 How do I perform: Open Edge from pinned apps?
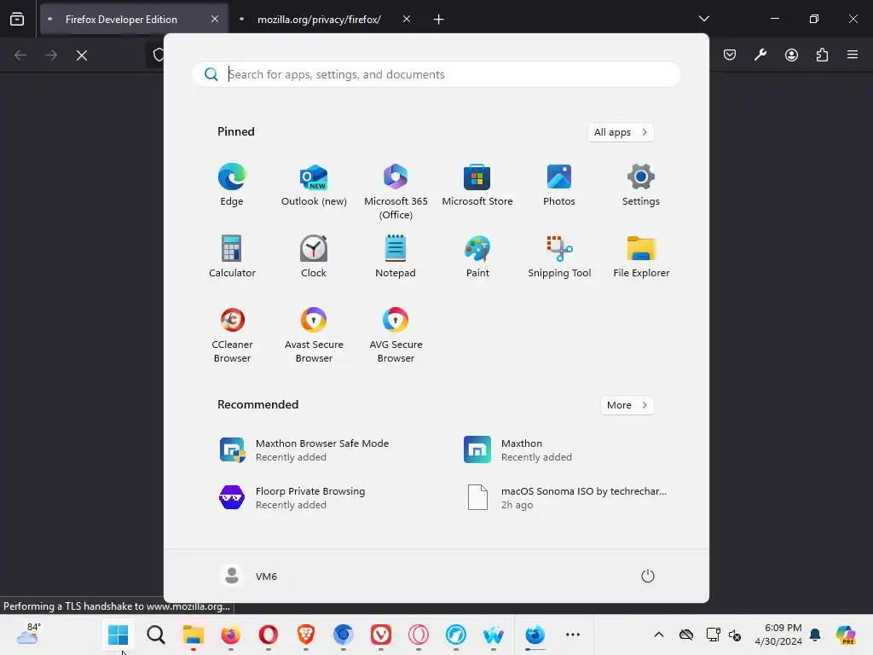pos(232,185)
